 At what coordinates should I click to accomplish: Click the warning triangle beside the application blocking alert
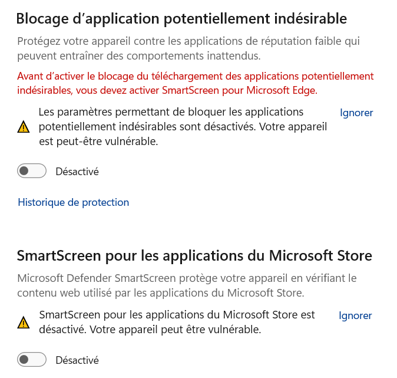(x=23, y=126)
